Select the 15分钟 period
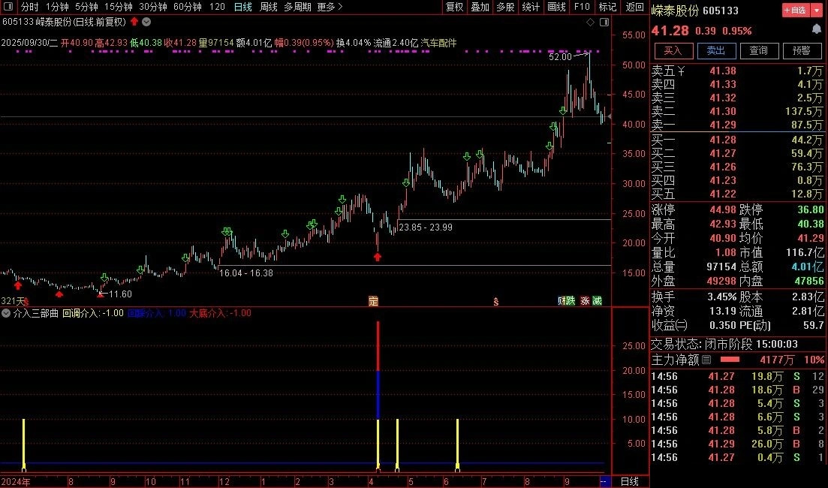 (x=119, y=7)
